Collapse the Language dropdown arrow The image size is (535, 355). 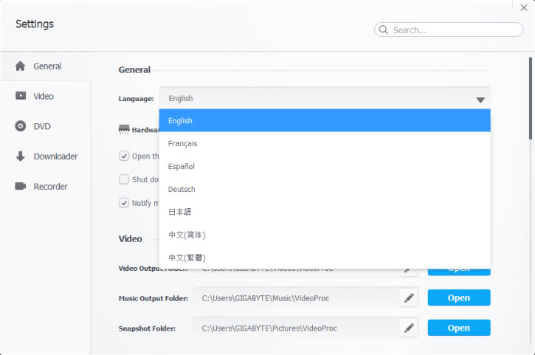[x=480, y=99]
